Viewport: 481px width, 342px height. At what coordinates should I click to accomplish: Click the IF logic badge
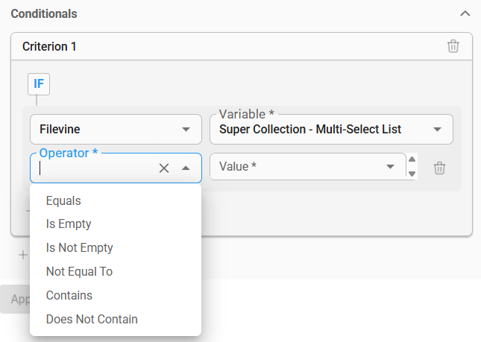[39, 83]
